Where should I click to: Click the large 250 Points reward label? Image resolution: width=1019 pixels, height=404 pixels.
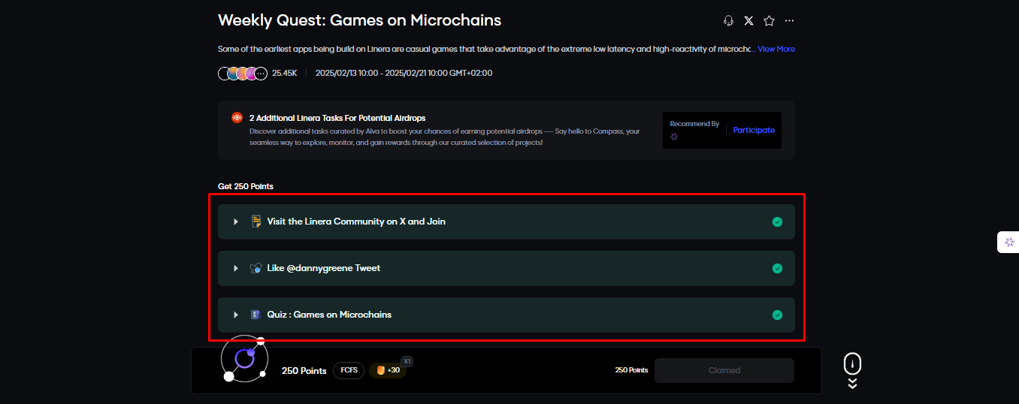(x=304, y=371)
